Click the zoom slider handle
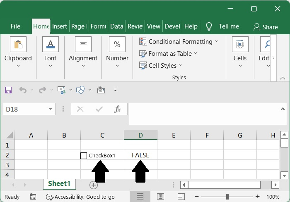Image resolution: width=290 pixels, height=202 pixels. (227, 197)
